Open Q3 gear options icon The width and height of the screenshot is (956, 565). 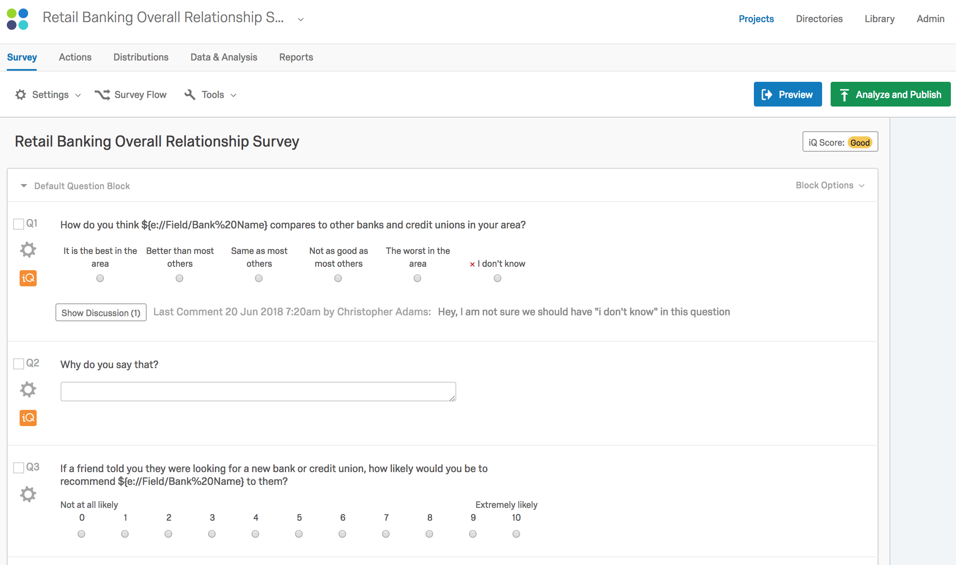(x=28, y=494)
